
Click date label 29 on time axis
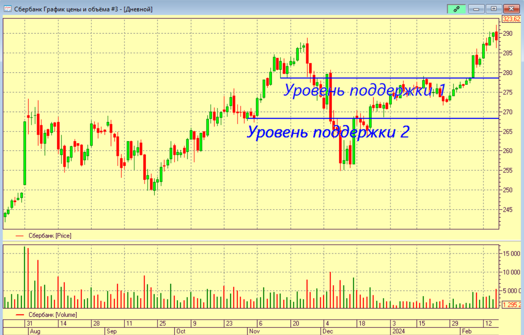pyautogui.click(x=455, y=323)
